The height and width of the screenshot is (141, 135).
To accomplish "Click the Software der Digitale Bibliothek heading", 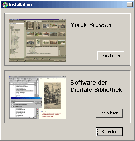I will [x=96, y=86].
